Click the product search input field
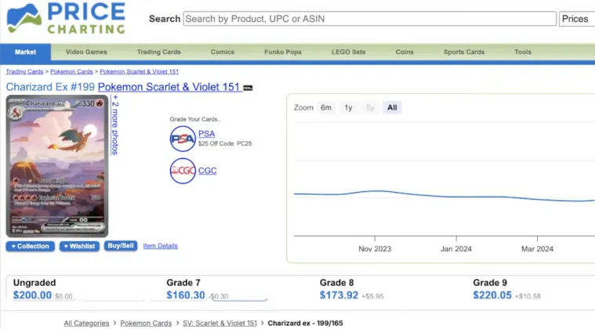This screenshot has width=595, height=329. pyautogui.click(x=369, y=19)
